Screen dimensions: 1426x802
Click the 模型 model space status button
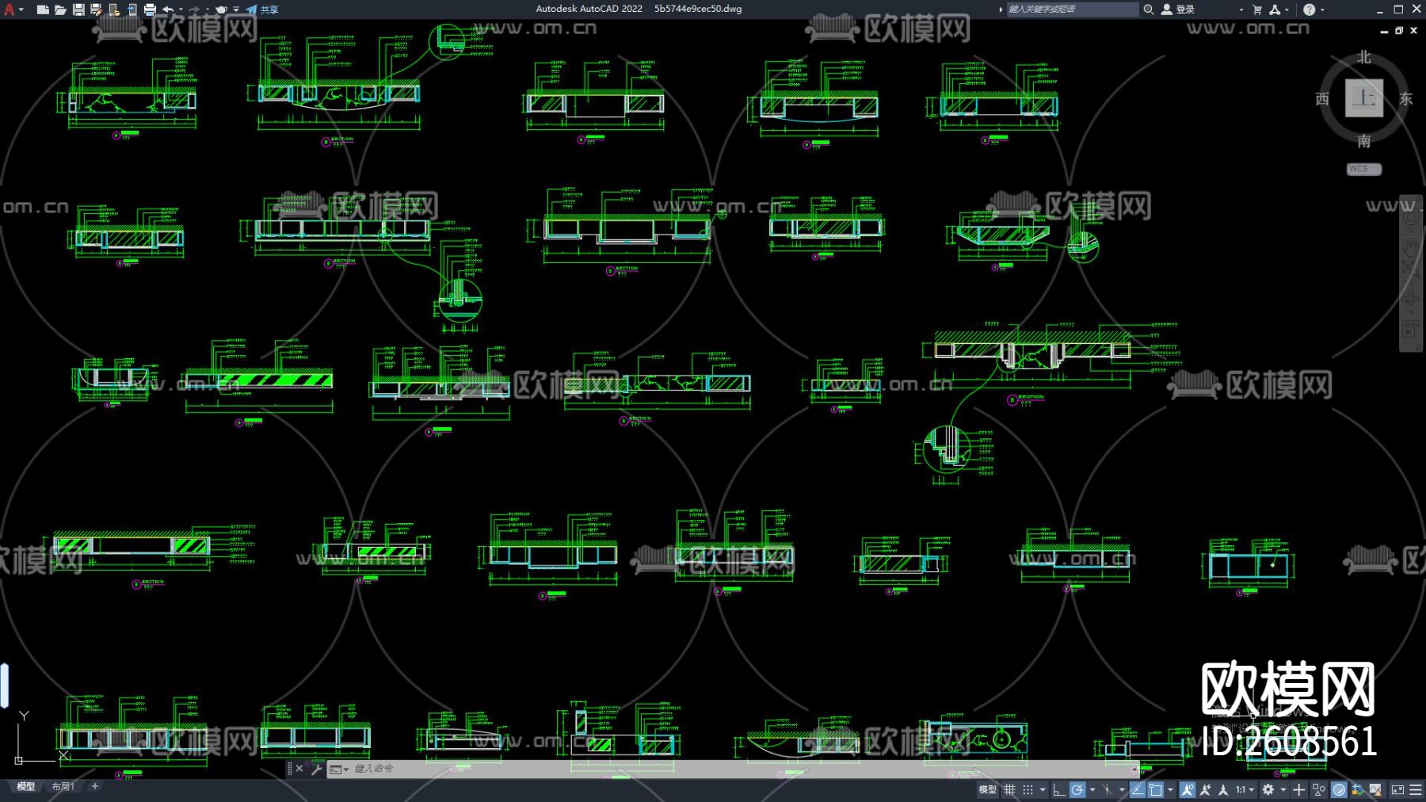pos(987,790)
